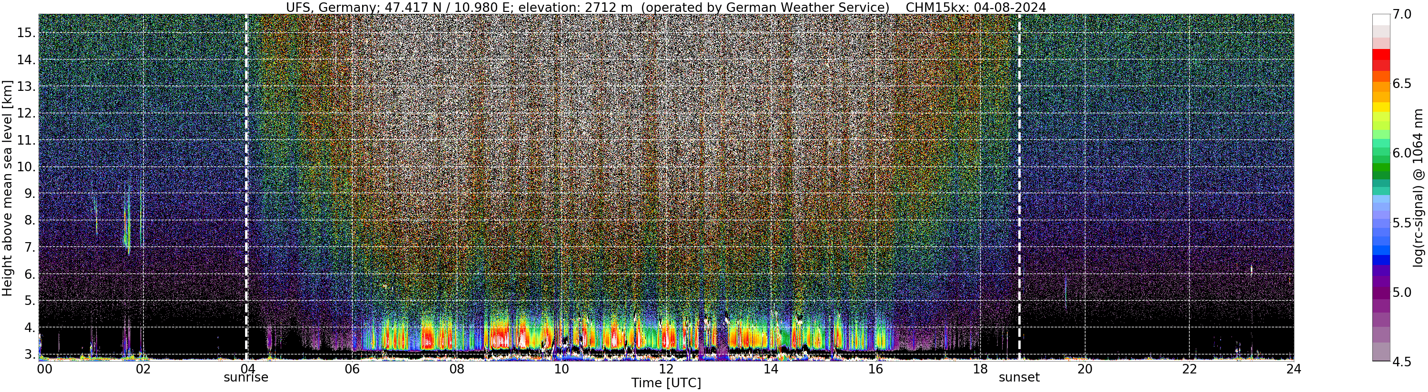Screen dimensions: 1428x392
Task: Click the height axis tick label '9.'
Action: [x=30, y=194]
